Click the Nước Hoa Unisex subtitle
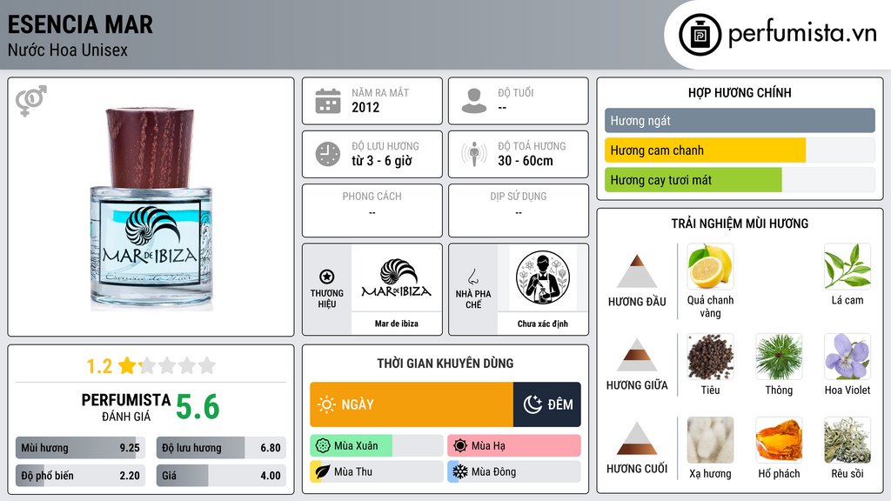Screen dimensions: 891x501 [68, 50]
